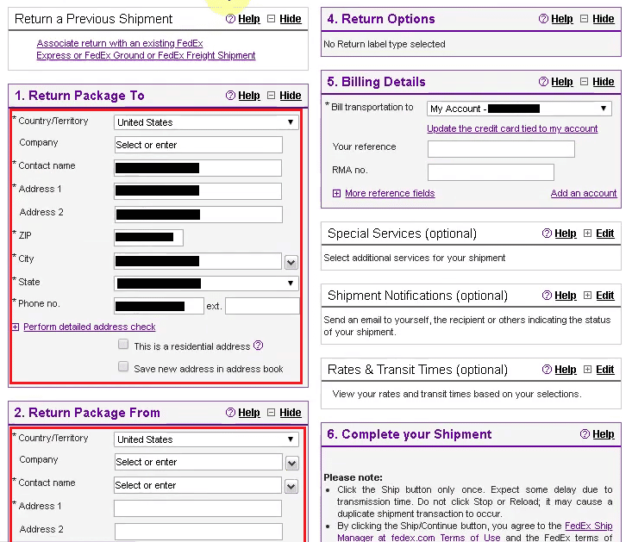Click Address 1 field in Return Package From

pyautogui.click(x=198, y=508)
